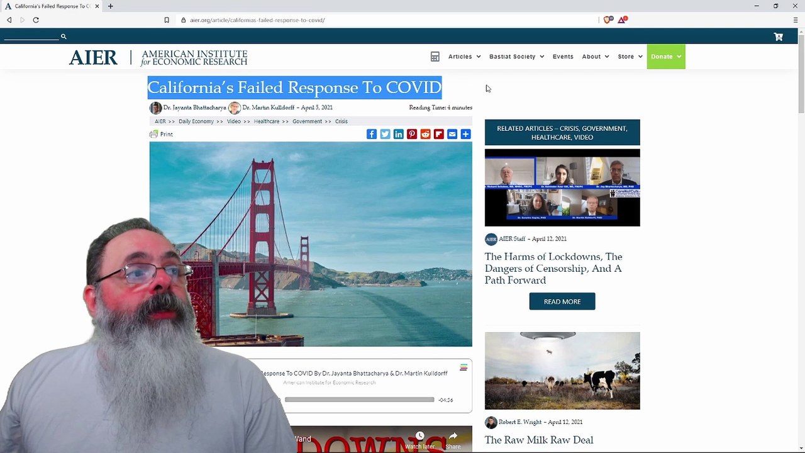This screenshot has width=805, height=453.
Task: Open the Brave Rewards triangle icon
Action: click(x=622, y=20)
